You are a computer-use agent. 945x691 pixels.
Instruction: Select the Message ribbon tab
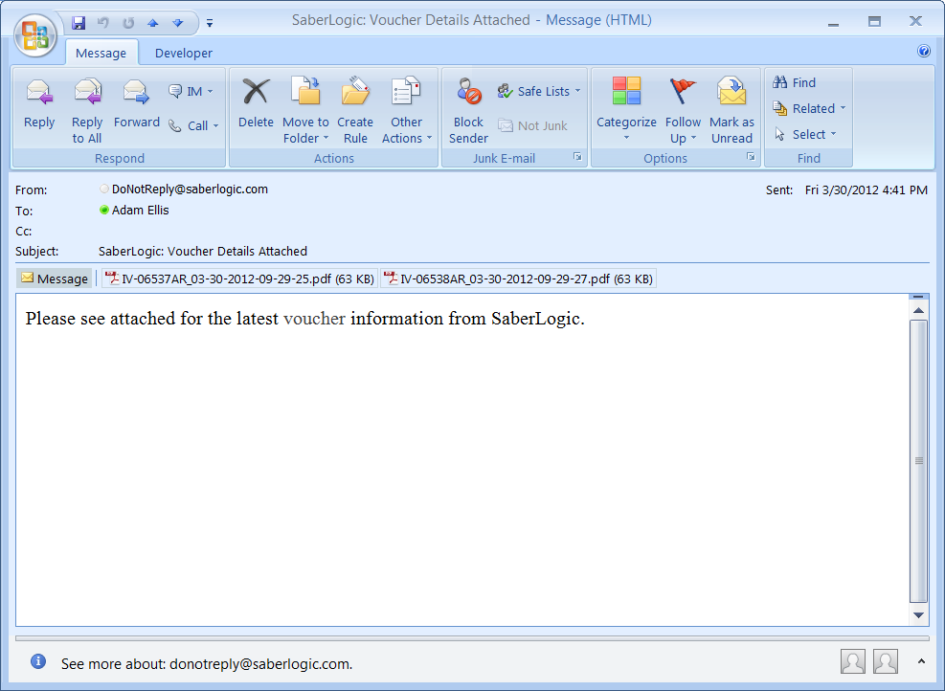point(101,54)
